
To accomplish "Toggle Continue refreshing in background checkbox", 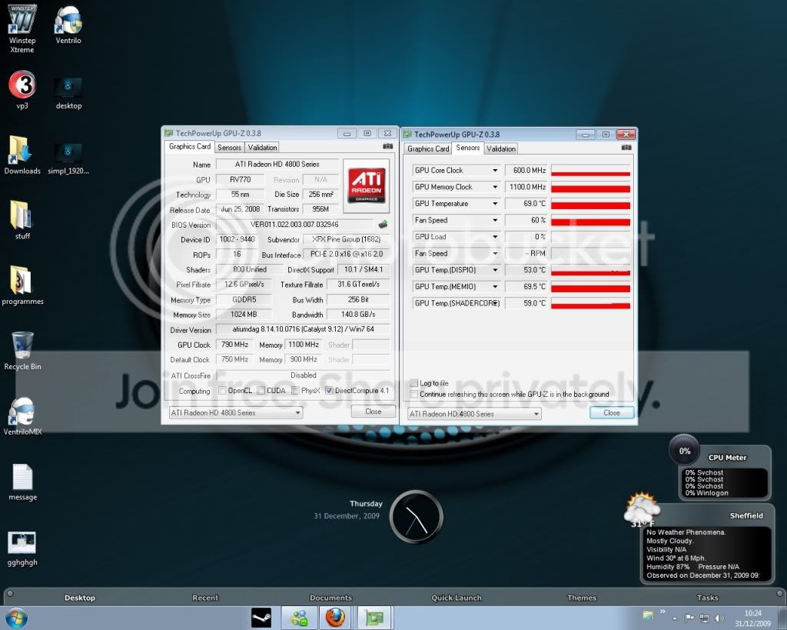I will coord(414,395).
